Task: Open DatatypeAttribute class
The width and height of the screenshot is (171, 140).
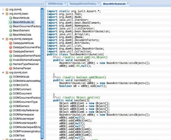Action: [23, 43]
